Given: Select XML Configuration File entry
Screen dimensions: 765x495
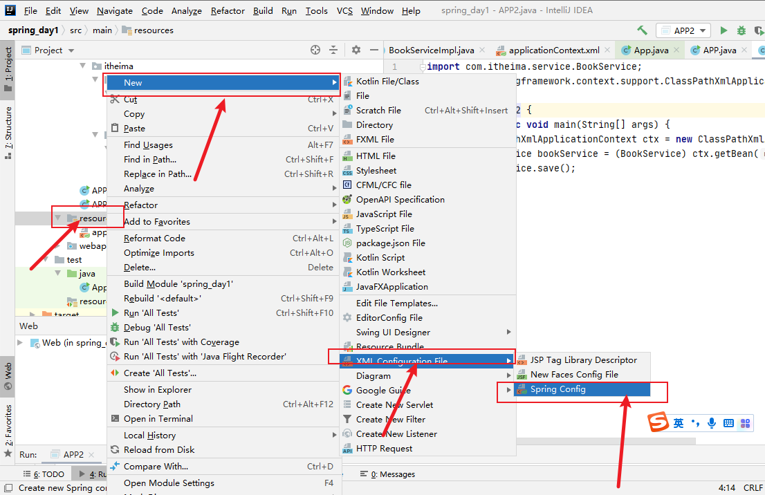Looking at the screenshot, I should pyautogui.click(x=428, y=361).
